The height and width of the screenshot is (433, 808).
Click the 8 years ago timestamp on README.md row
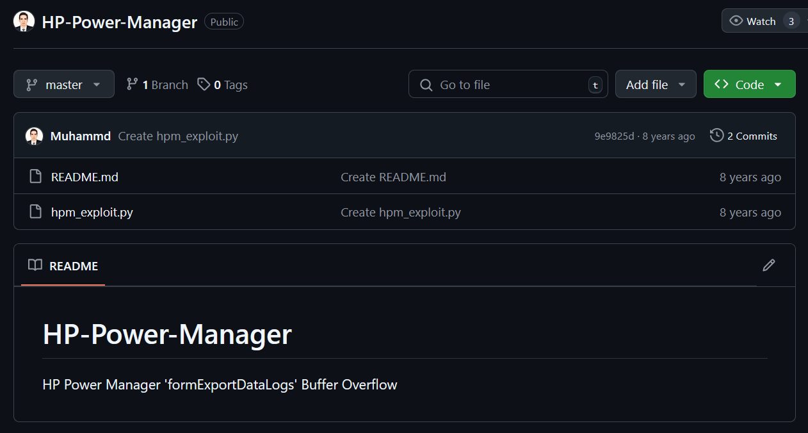[x=750, y=177]
